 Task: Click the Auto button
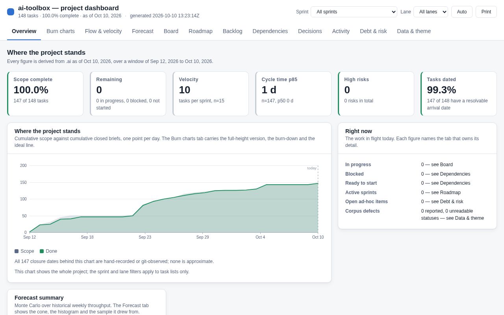tap(462, 12)
